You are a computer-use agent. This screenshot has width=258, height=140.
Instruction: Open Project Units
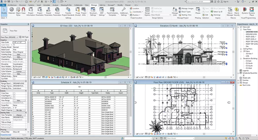pos(84,11)
